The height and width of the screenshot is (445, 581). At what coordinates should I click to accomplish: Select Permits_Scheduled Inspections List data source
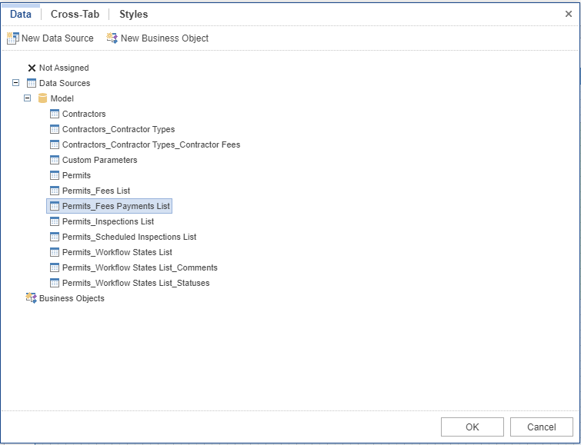[129, 237]
